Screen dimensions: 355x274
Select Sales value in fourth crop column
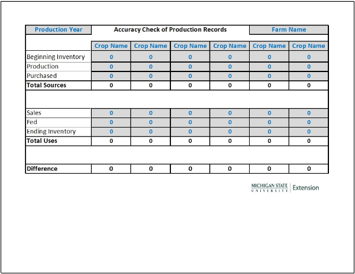coord(230,113)
